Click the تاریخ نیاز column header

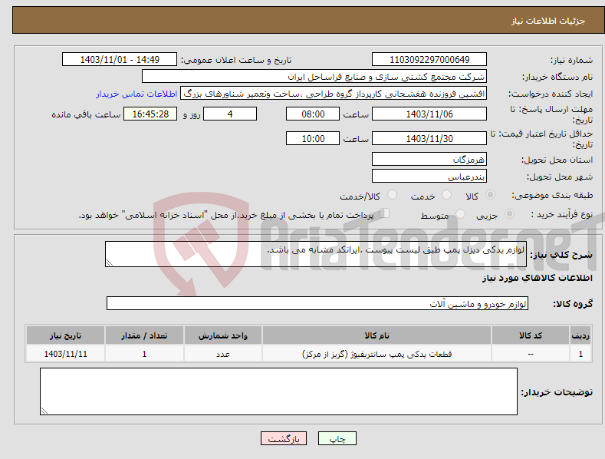point(66,335)
